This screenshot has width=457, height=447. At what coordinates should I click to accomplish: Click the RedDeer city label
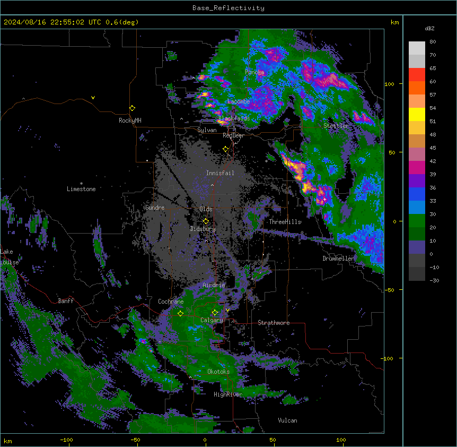(x=233, y=135)
